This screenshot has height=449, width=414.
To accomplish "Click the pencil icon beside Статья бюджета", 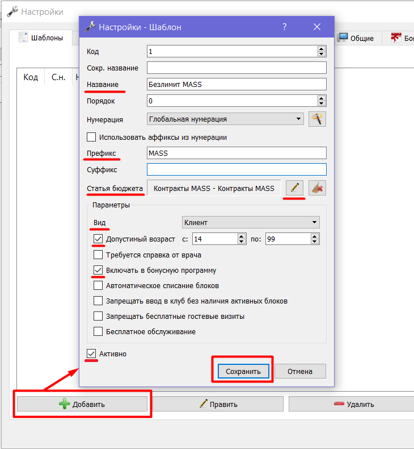I will click(x=294, y=188).
